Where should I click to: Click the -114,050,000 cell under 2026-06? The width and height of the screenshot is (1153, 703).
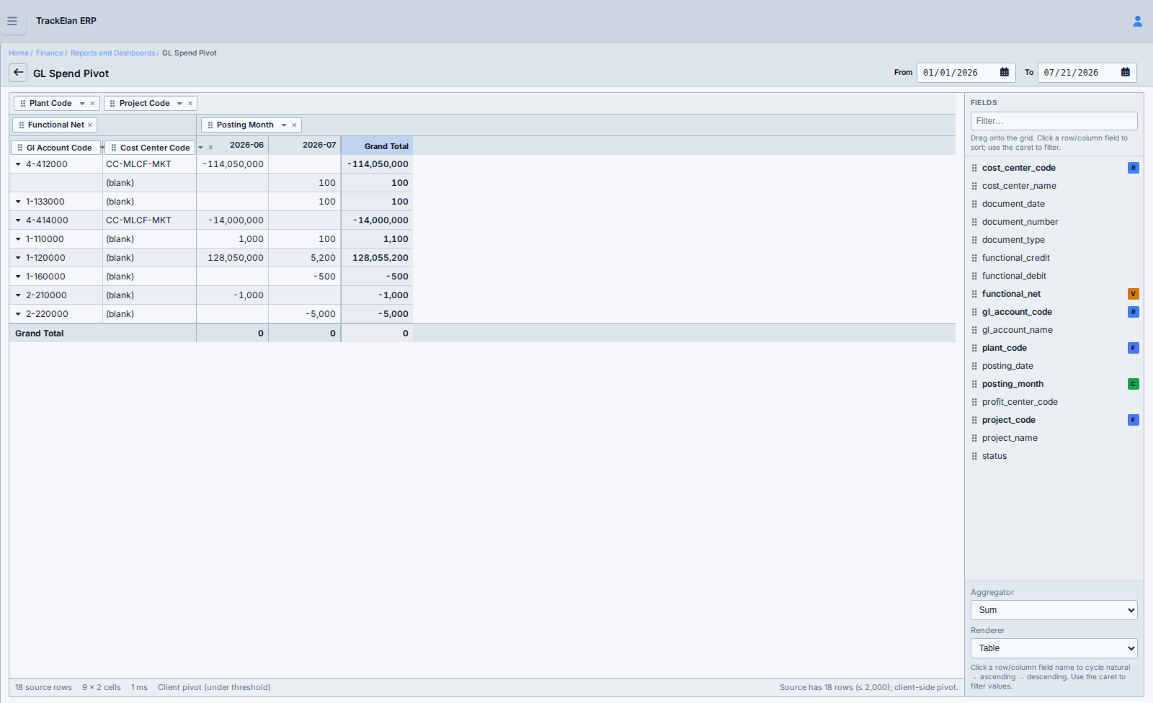233,164
